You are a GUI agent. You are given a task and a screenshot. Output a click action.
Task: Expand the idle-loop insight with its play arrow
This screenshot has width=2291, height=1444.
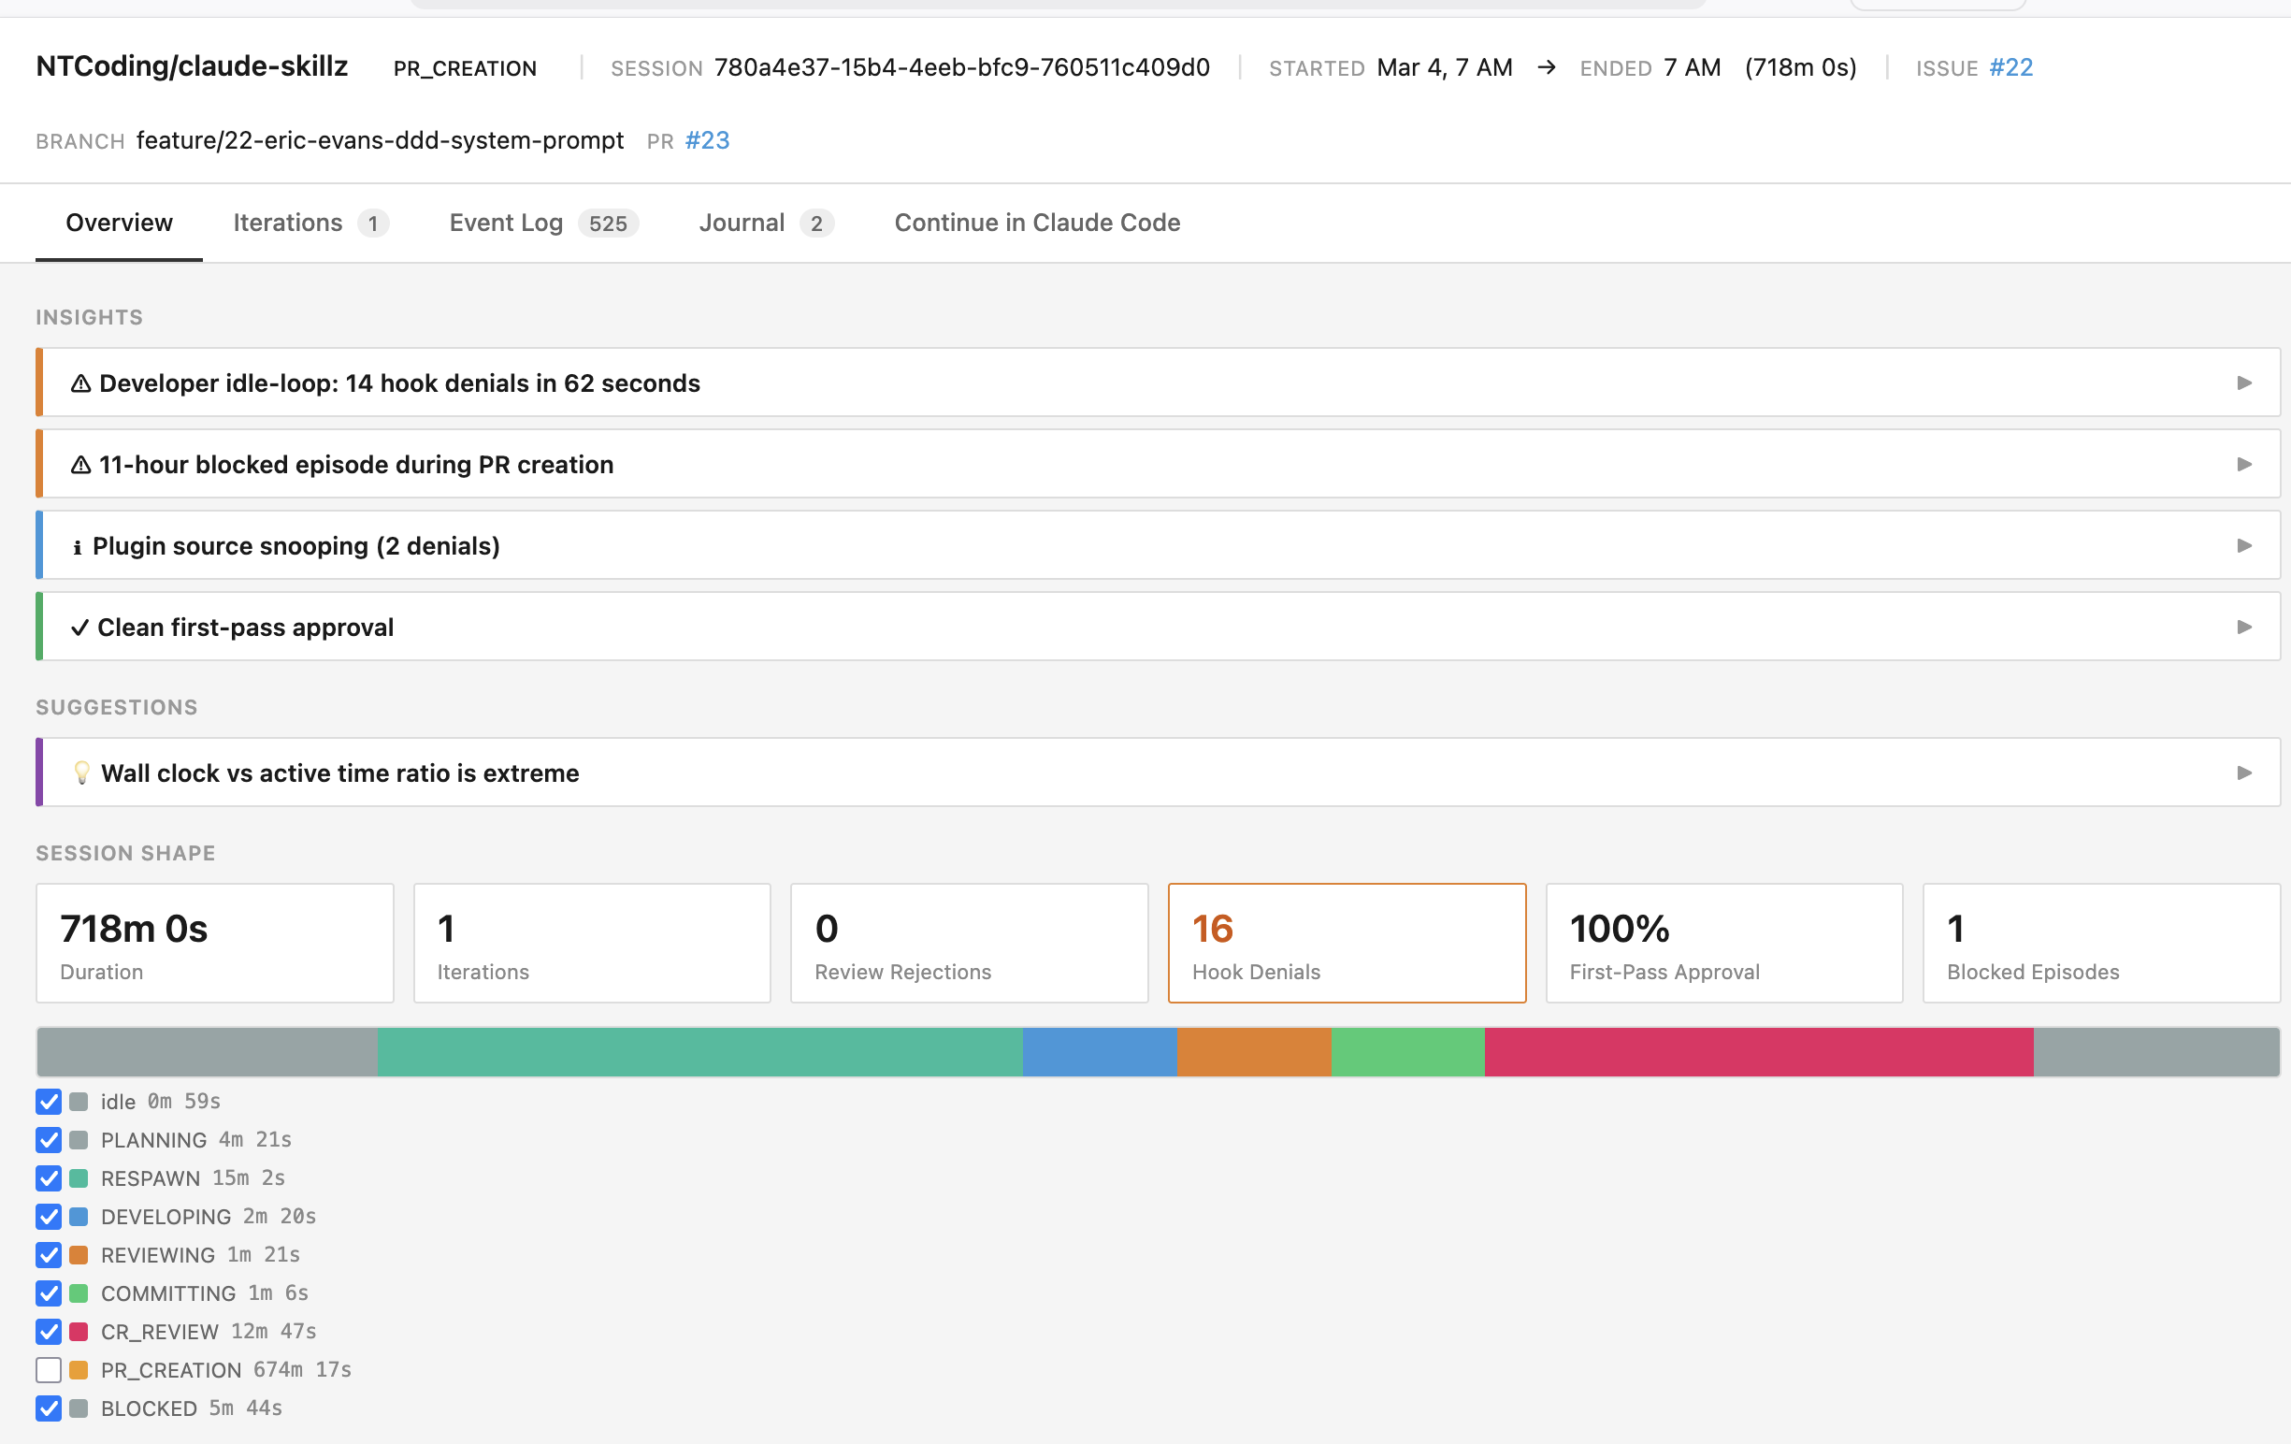coord(2245,383)
